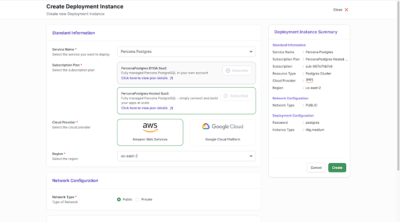Click the Deployment Instance Summary title
400x222 pixels.
[x=306, y=32]
